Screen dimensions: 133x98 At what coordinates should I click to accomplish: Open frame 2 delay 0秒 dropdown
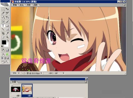30,96
